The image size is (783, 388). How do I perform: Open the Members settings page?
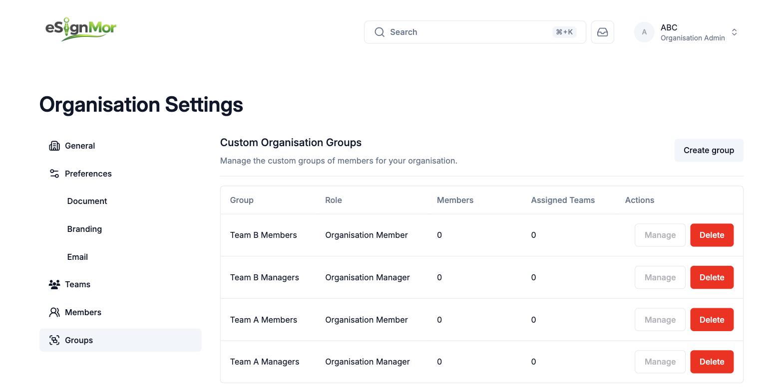tap(120, 312)
